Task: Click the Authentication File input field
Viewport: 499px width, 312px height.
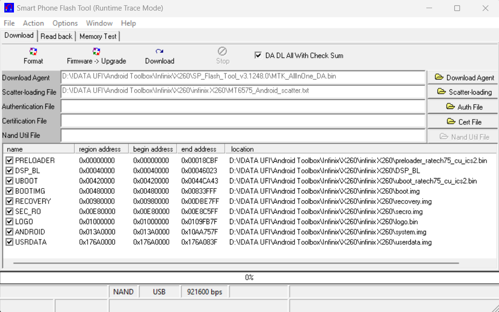Action: [x=243, y=107]
